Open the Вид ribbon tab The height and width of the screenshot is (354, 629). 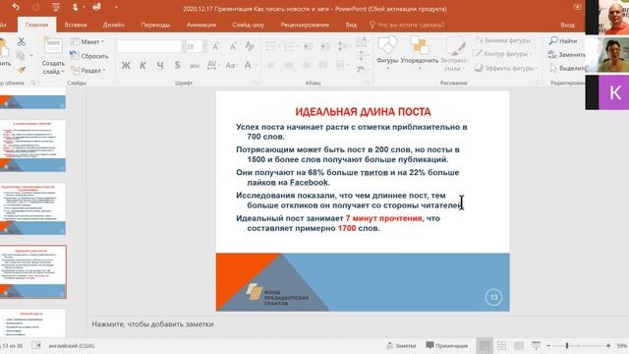pyautogui.click(x=351, y=25)
